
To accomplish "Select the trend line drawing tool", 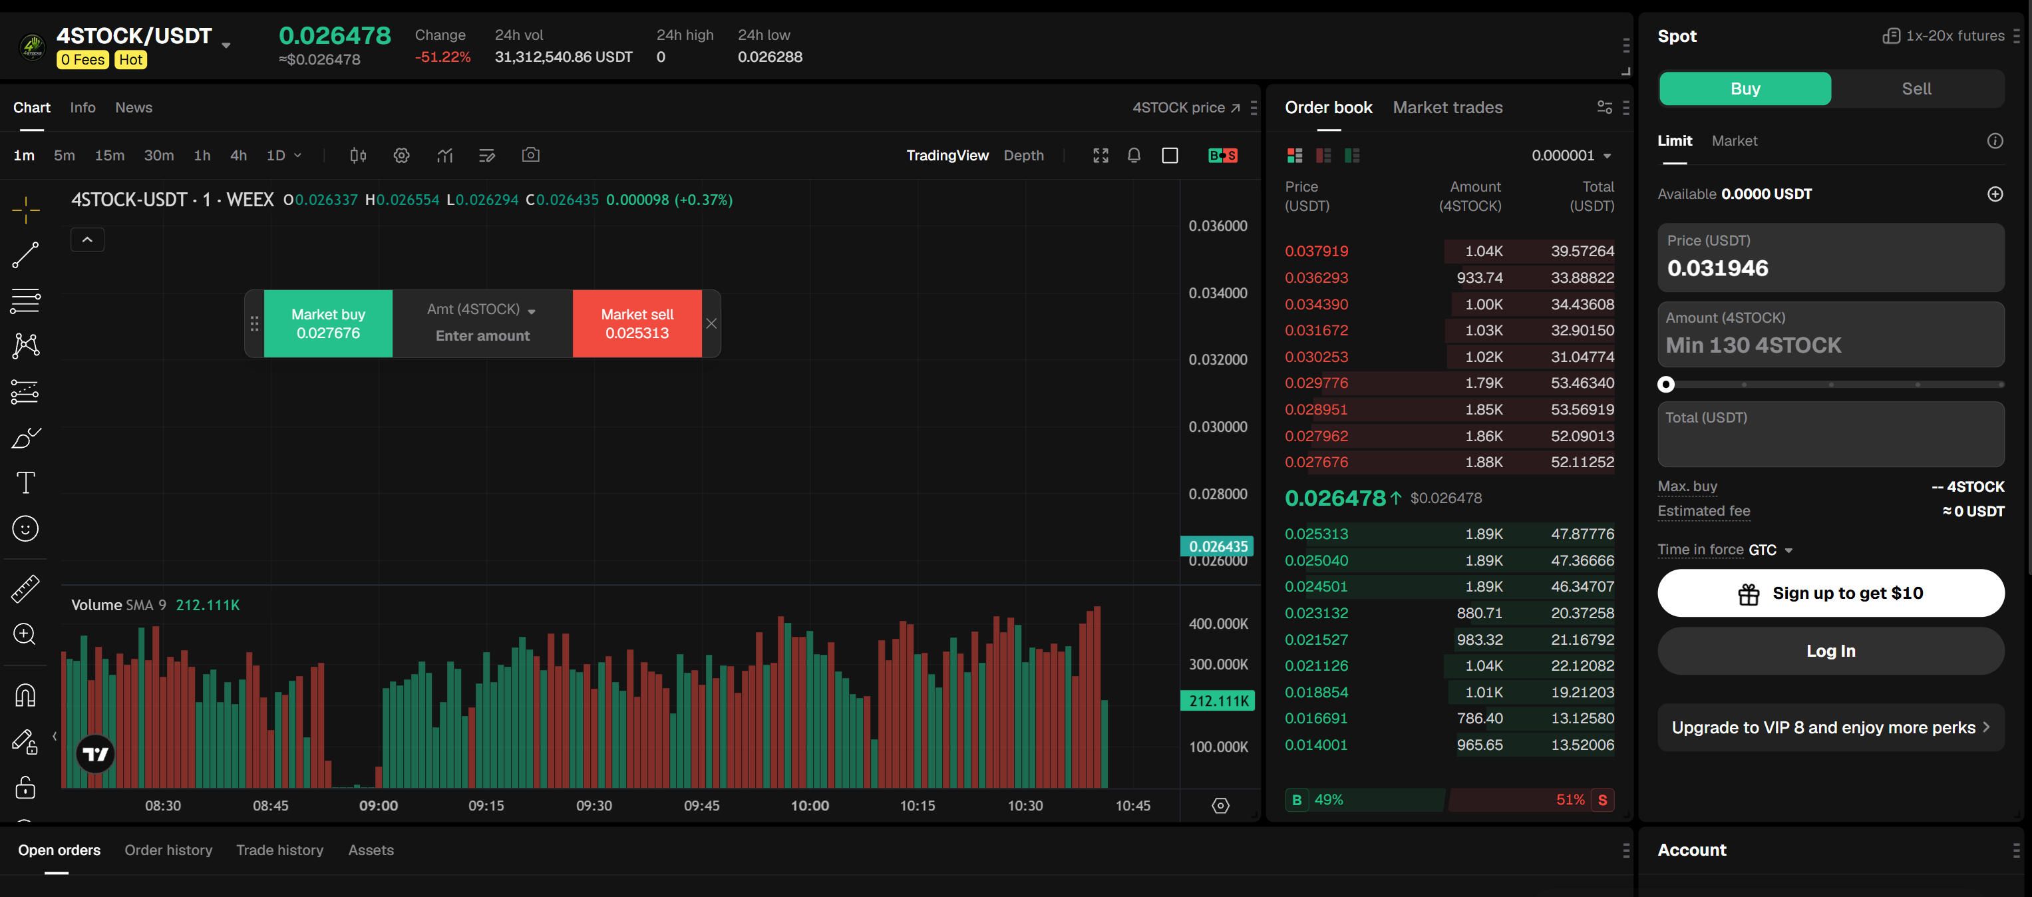I will [x=25, y=255].
